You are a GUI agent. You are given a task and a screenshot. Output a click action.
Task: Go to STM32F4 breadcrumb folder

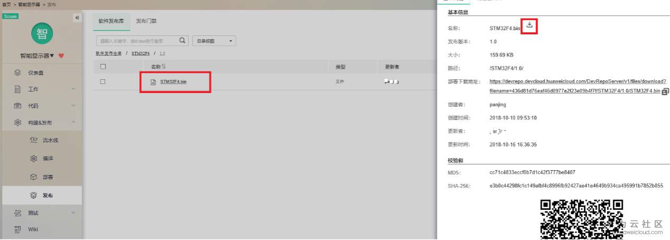pyautogui.click(x=141, y=53)
